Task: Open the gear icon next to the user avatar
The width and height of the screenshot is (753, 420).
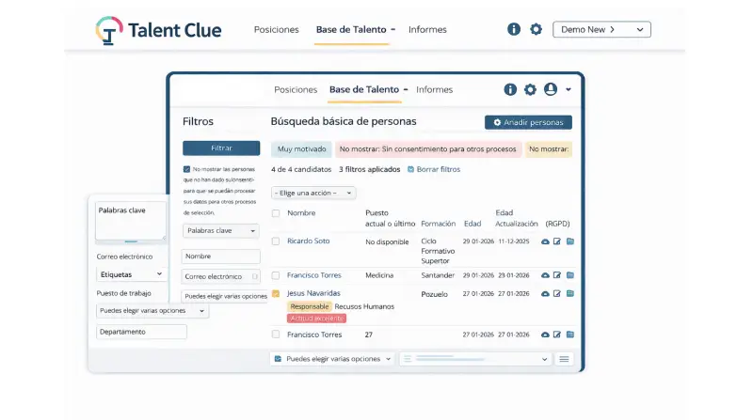Action: pyautogui.click(x=530, y=89)
